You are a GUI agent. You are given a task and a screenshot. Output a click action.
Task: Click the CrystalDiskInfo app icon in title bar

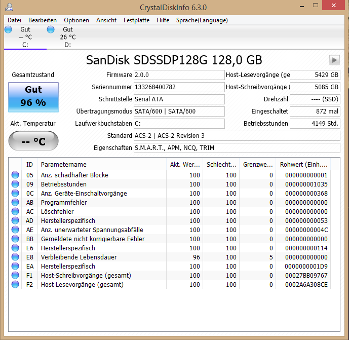(9, 7)
